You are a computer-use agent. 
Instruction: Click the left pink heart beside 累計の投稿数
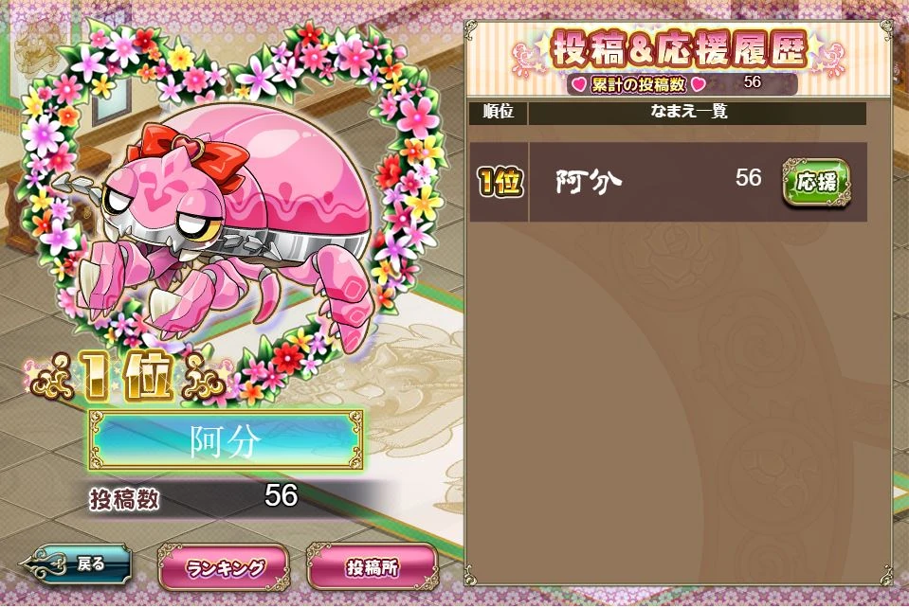click(x=578, y=84)
